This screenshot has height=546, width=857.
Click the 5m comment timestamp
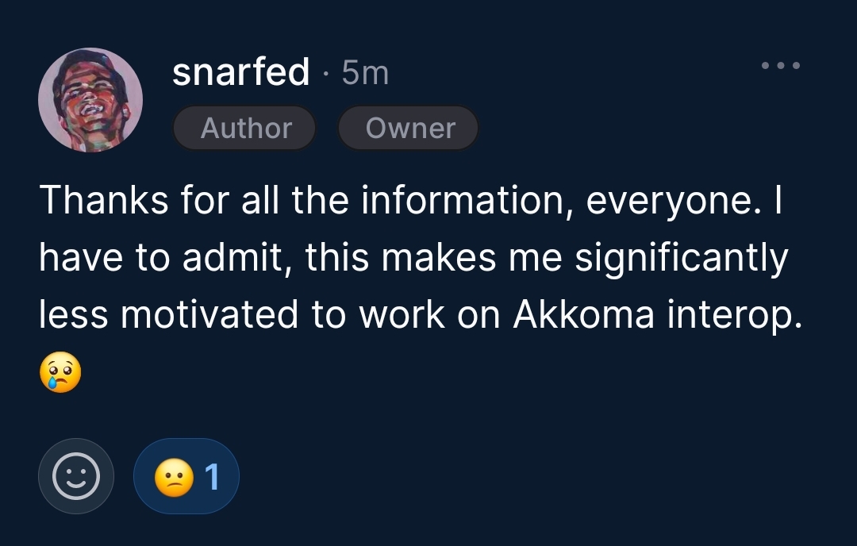point(365,74)
